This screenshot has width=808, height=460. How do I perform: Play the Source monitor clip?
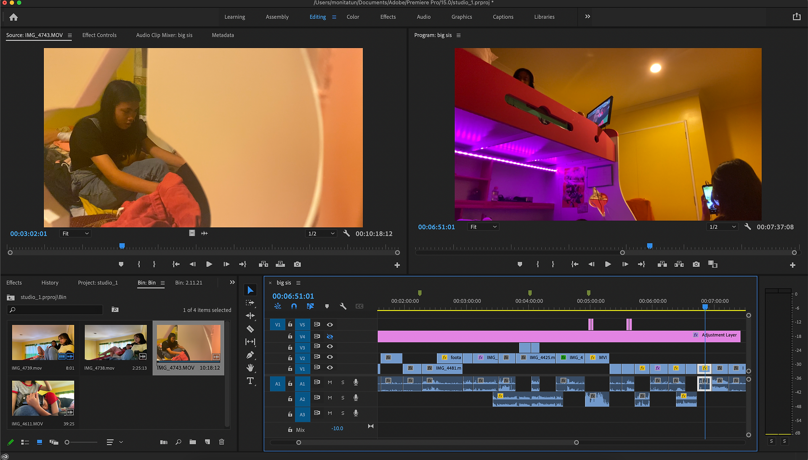pyautogui.click(x=209, y=264)
